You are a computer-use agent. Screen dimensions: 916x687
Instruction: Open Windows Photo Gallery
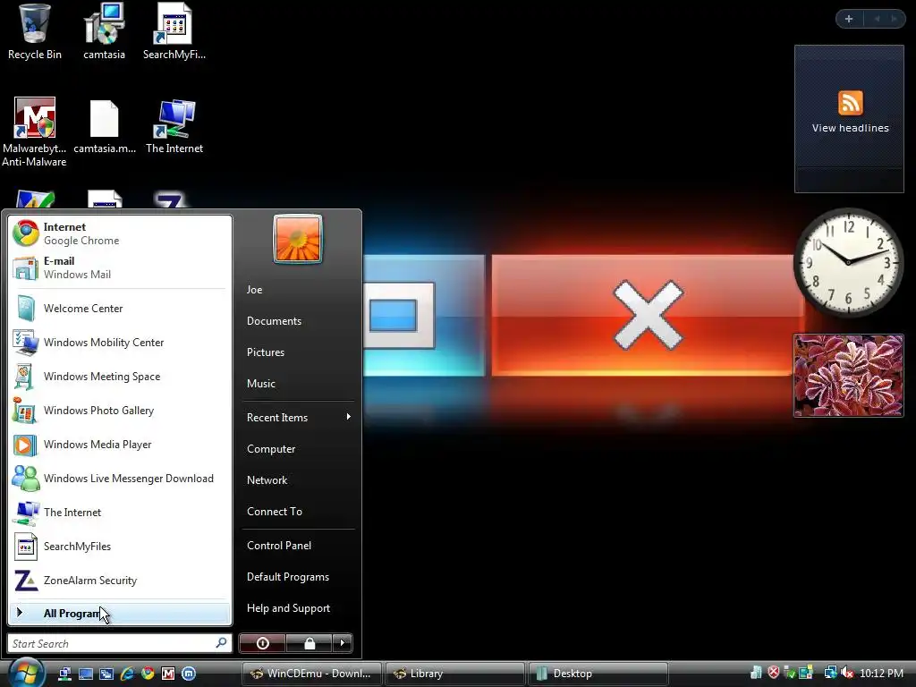click(x=120, y=411)
